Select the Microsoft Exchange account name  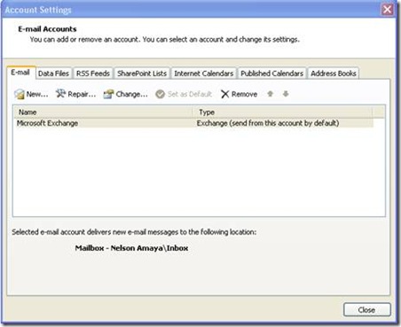[x=47, y=123]
